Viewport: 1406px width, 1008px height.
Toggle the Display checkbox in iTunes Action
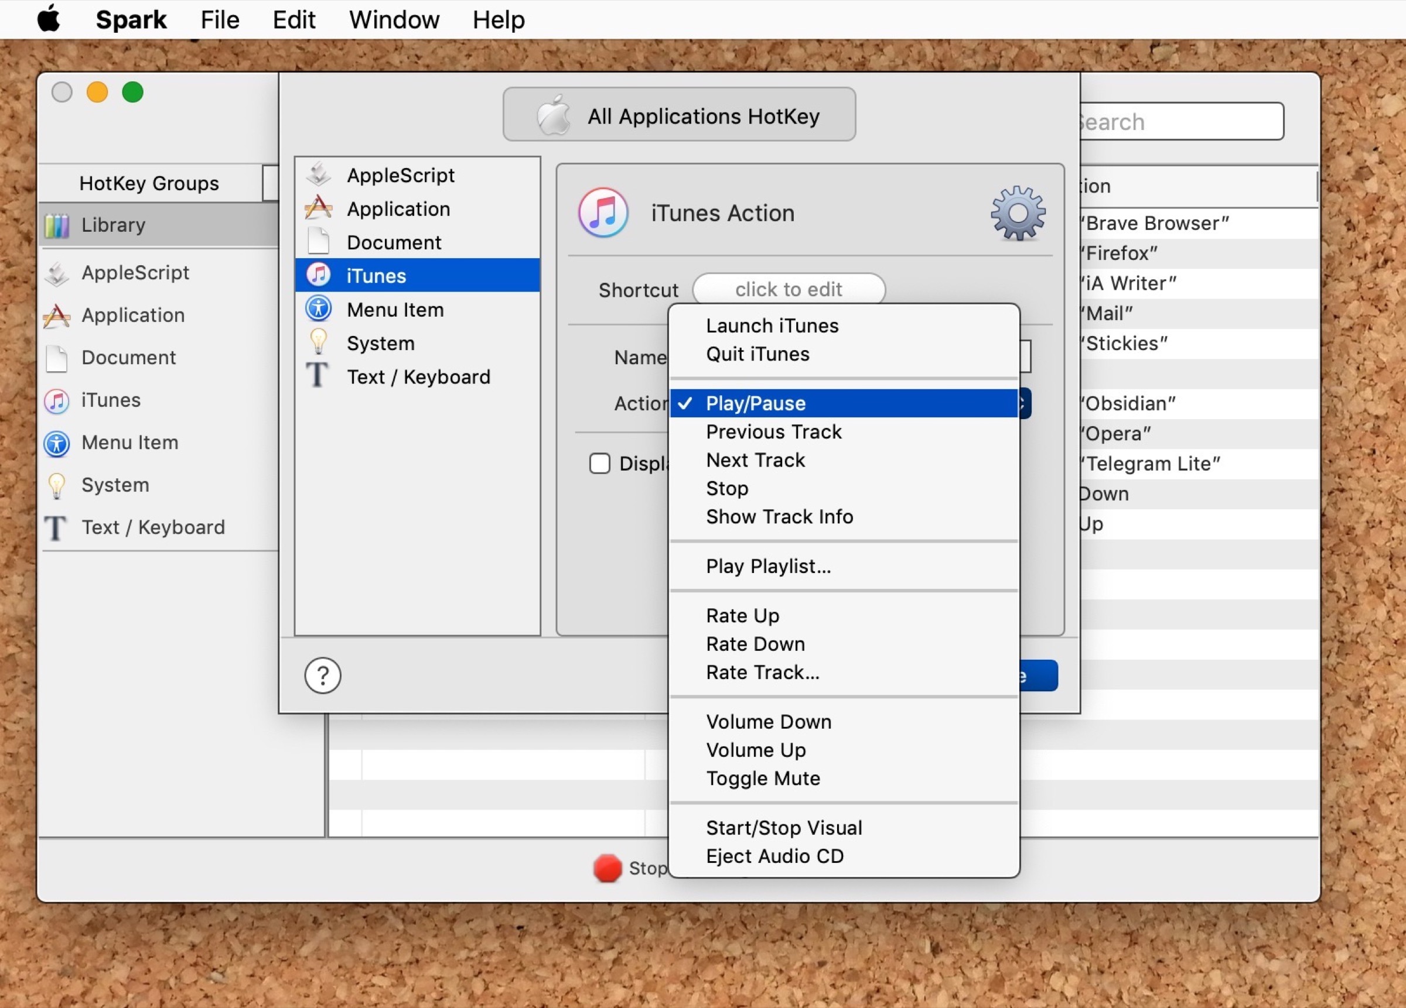[599, 464]
